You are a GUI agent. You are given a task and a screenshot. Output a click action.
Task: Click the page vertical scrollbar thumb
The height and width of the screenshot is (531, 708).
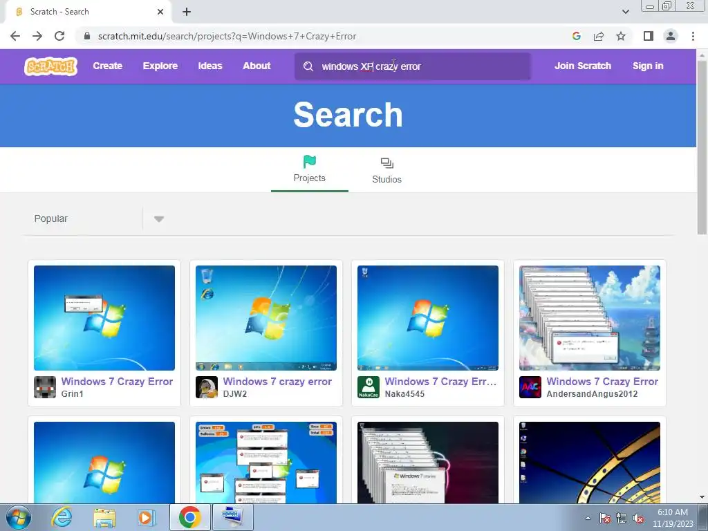(x=702, y=147)
